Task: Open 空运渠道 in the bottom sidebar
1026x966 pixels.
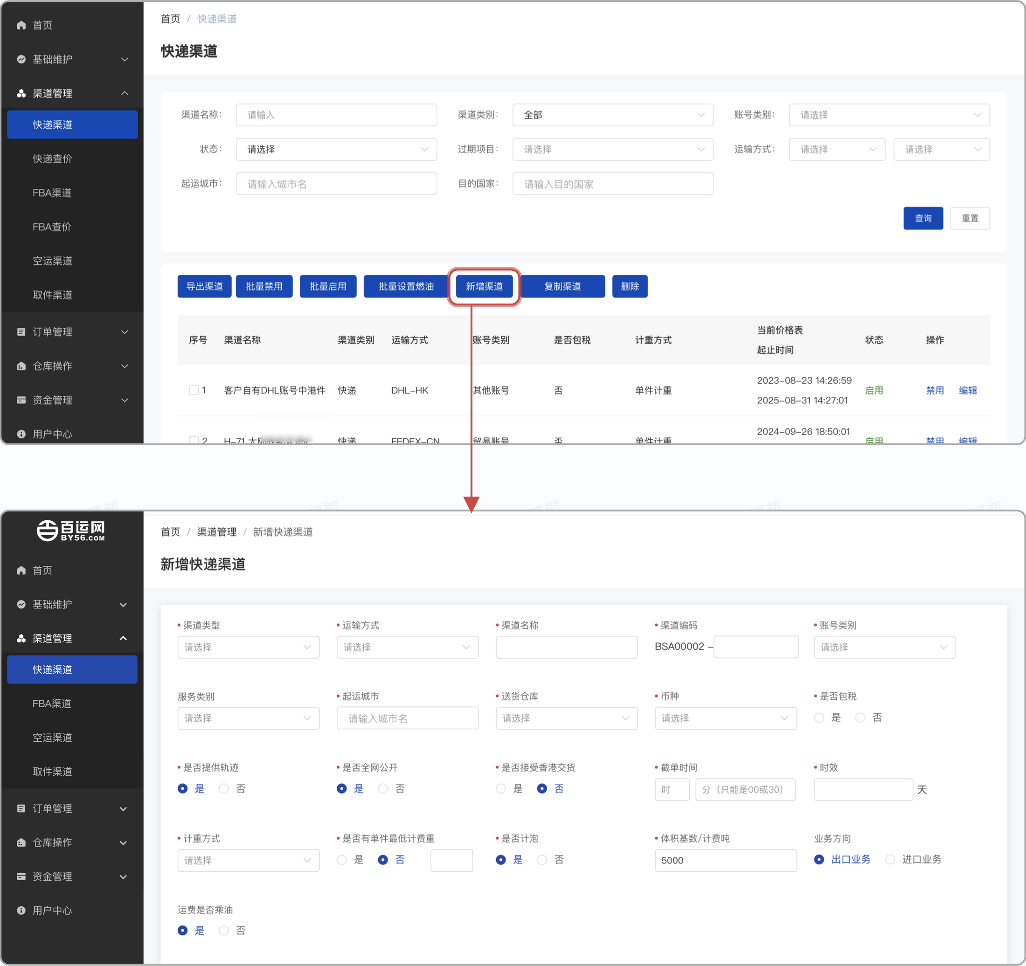Action: point(52,738)
